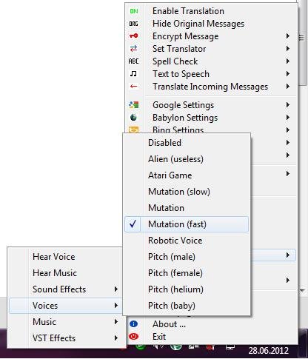Expand the arrow beside Text to Speech
308x359 pixels.
288,73
